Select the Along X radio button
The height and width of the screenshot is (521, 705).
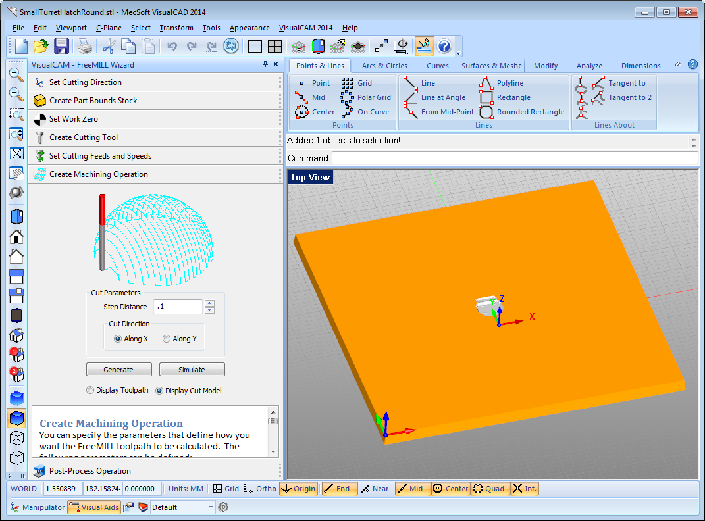point(118,339)
